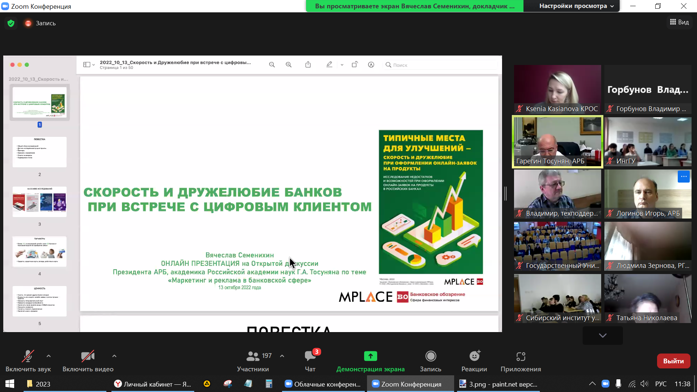Click the volume speaker tray icon
The width and height of the screenshot is (697, 392).
[x=644, y=384]
